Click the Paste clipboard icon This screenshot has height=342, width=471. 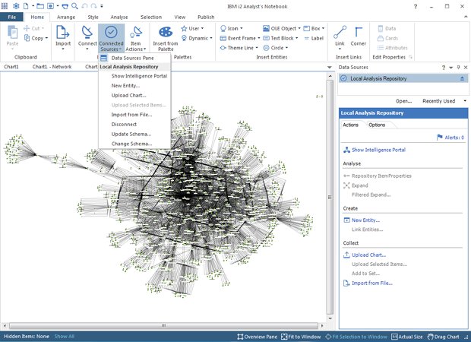tap(12, 32)
